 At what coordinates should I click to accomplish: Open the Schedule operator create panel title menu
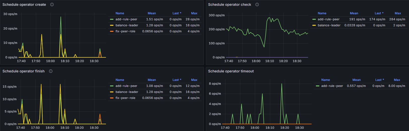click(x=24, y=5)
